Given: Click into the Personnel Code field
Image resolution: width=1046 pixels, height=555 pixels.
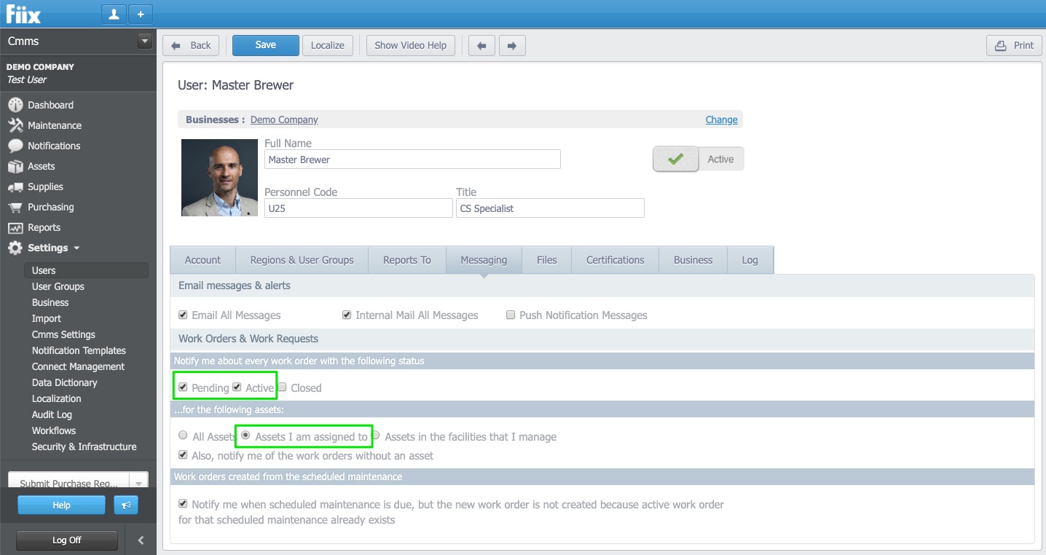Looking at the screenshot, I should pos(358,208).
